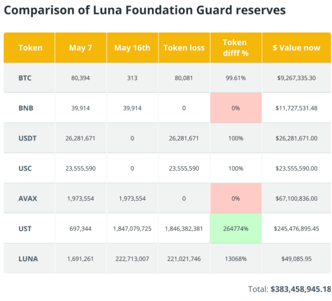Screen dimensions: 332x301
Task: Click the 13068% cell
Action: [x=236, y=259]
